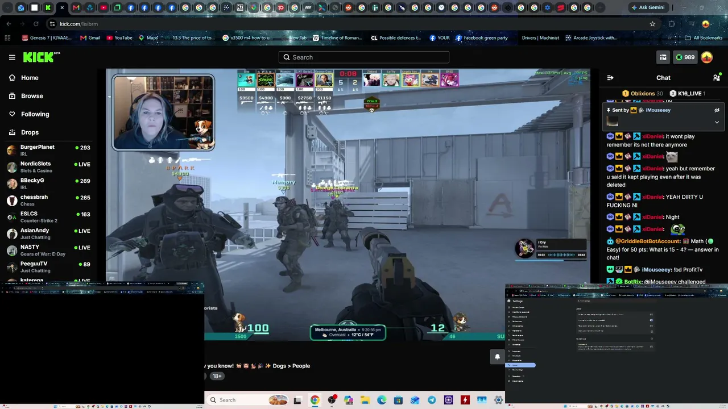Viewport: 728px width, 409px height.
Task: Collapse the chat panel
Action: 610,78
